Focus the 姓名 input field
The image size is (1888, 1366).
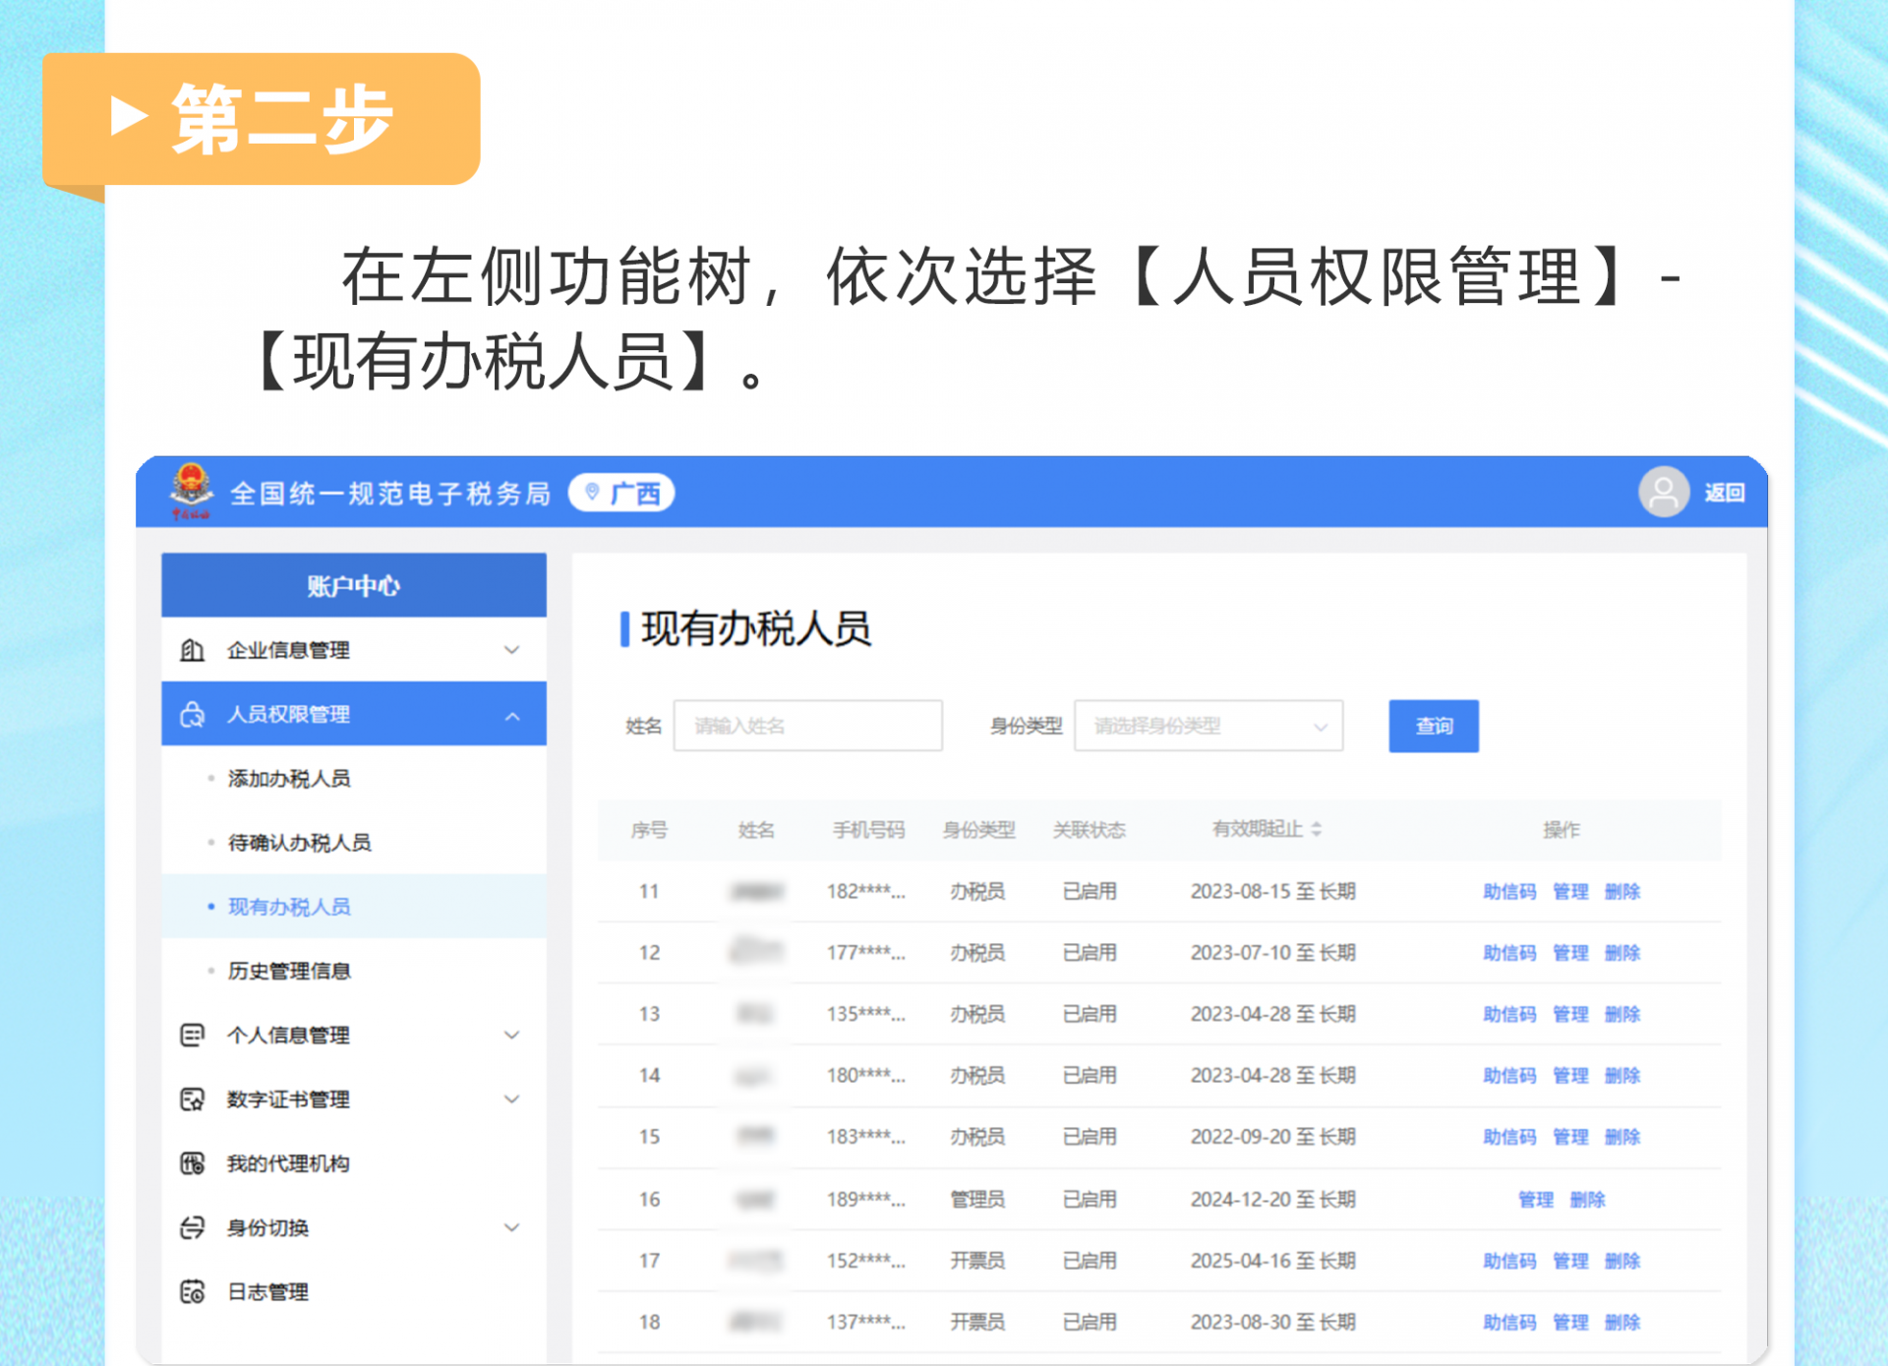click(807, 726)
